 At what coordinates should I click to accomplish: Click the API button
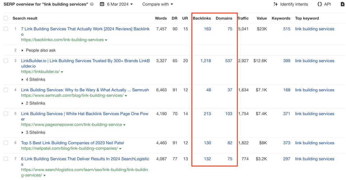[x=324, y=4]
